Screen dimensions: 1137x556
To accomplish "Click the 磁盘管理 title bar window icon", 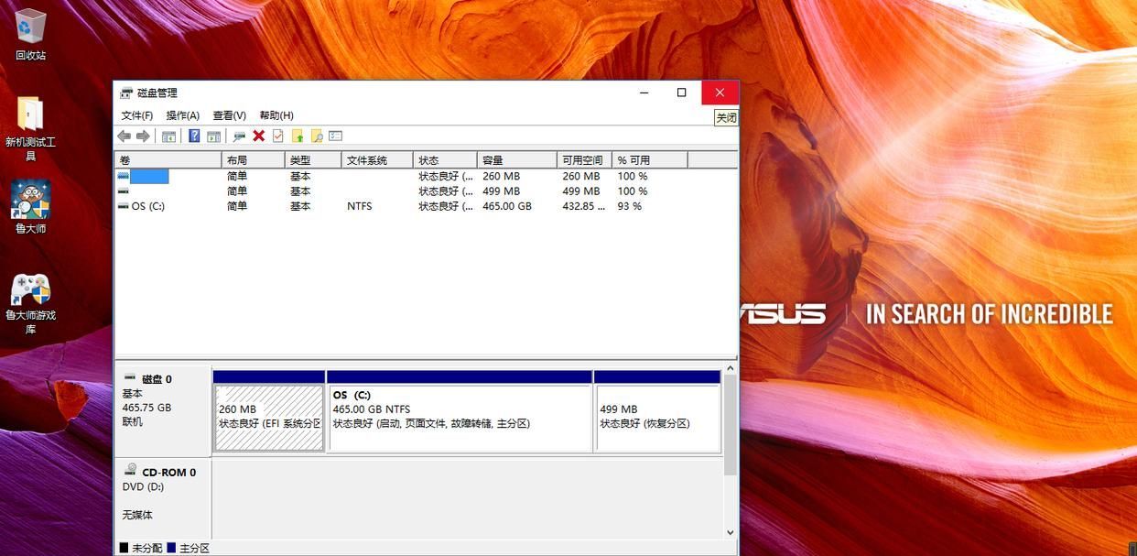I will point(126,93).
